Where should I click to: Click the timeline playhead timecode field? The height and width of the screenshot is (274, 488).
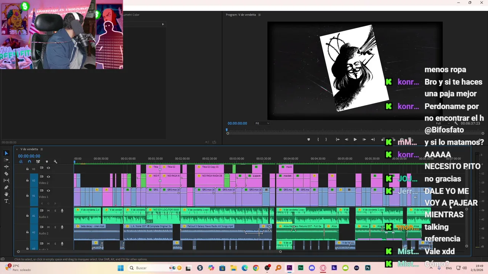29,156
